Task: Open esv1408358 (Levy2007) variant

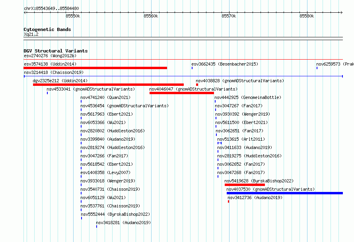Action: (x=105, y=172)
